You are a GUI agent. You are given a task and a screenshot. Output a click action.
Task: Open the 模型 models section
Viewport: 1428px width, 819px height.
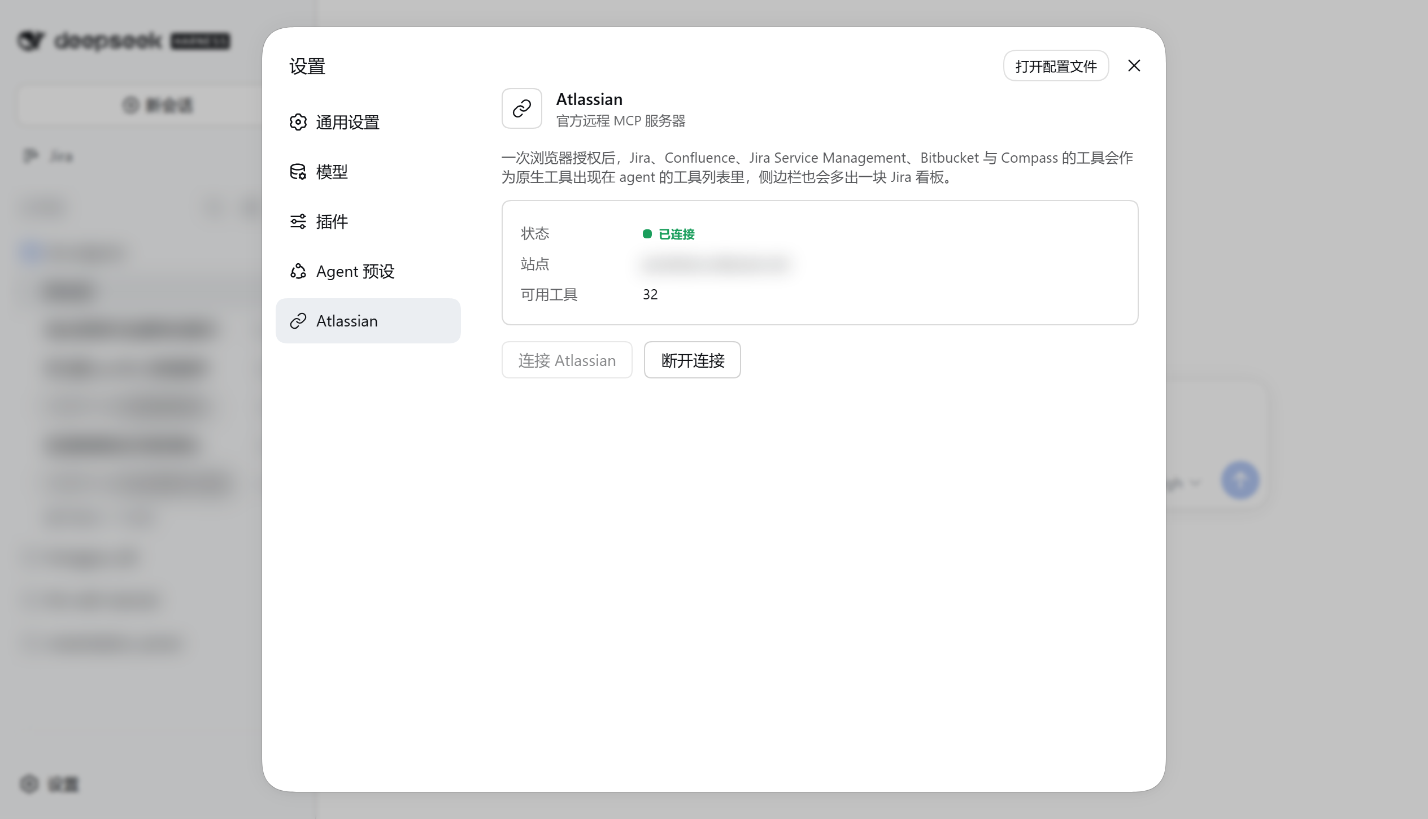(368, 172)
